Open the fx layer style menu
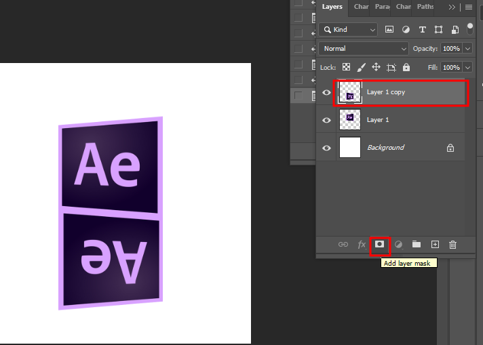This screenshot has height=345, width=483. click(362, 245)
